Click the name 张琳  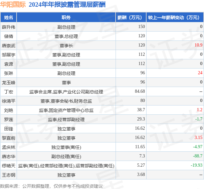(9, 73)
